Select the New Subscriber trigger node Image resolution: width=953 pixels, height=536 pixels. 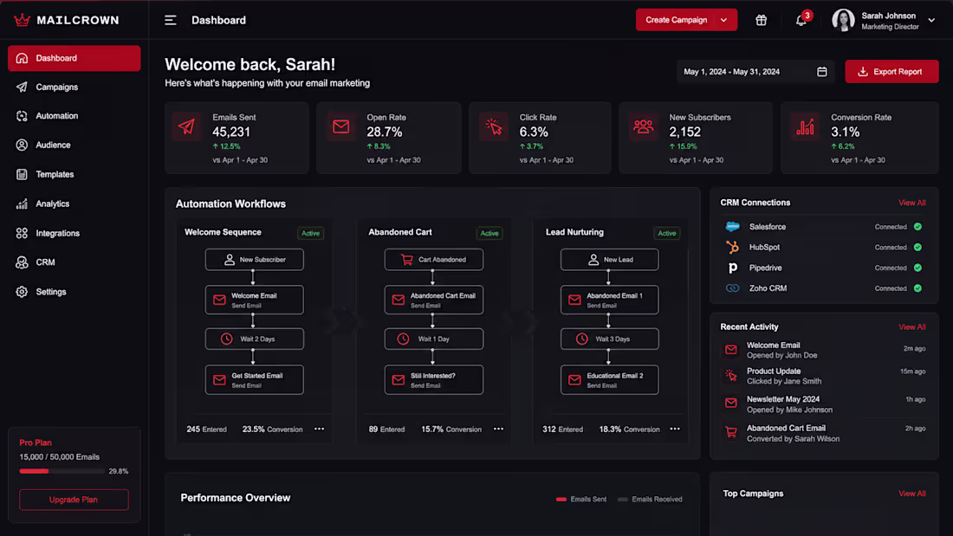254,260
